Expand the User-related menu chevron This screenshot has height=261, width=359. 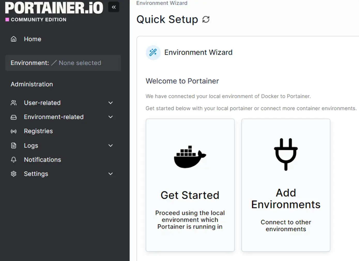pyautogui.click(x=111, y=103)
